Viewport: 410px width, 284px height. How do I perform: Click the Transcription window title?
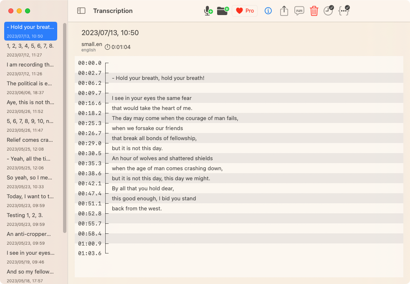[x=113, y=11]
